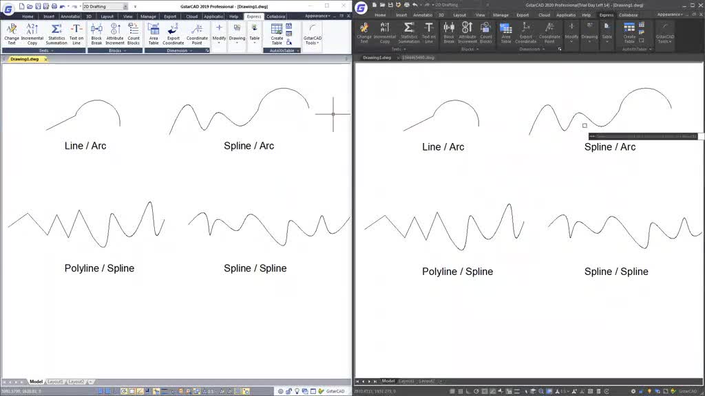
Task: Toggle polar tracking in GstarCAD 2019 status bar
Action: tap(124, 391)
